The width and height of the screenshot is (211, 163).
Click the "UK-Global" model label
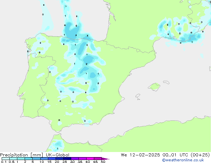58,155
